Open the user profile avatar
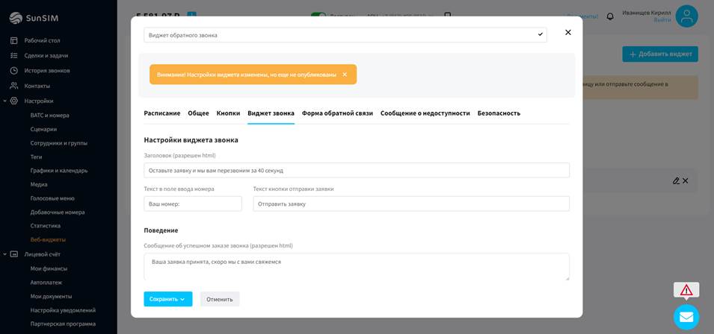The image size is (714, 334). (x=686, y=16)
